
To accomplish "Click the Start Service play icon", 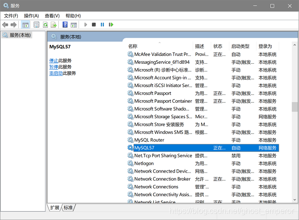I will [85, 25].
